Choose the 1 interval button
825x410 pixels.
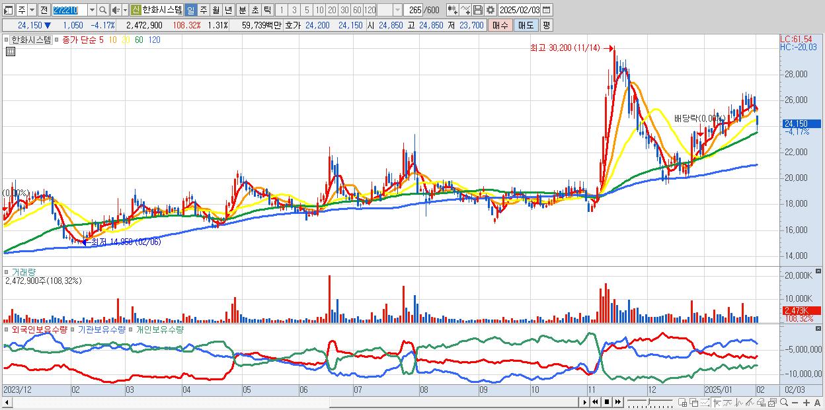coord(282,10)
